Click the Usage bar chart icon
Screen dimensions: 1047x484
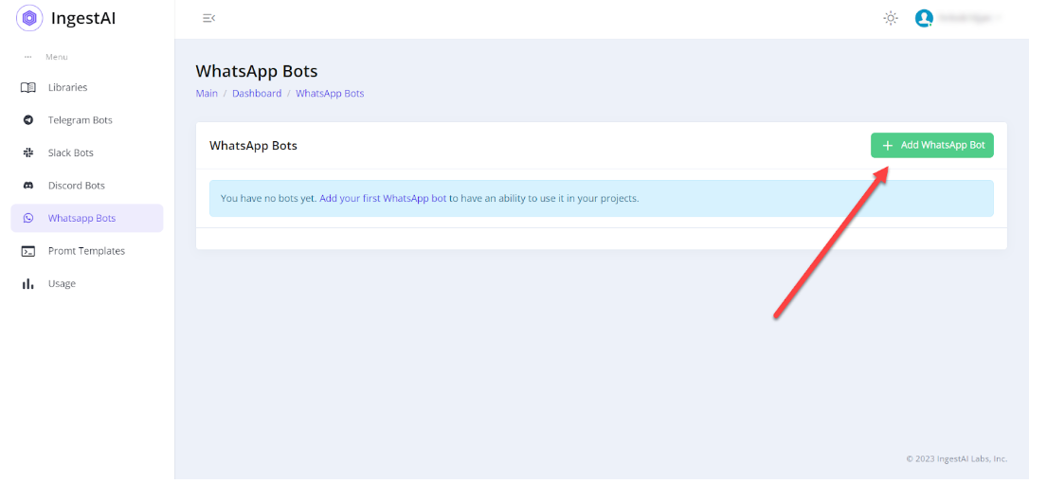pyautogui.click(x=28, y=284)
